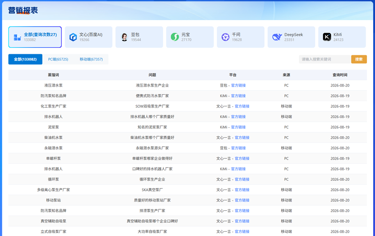The width and height of the screenshot is (375, 236).
Task: Select the DeepSeek 23351 card
Action: 291,37
